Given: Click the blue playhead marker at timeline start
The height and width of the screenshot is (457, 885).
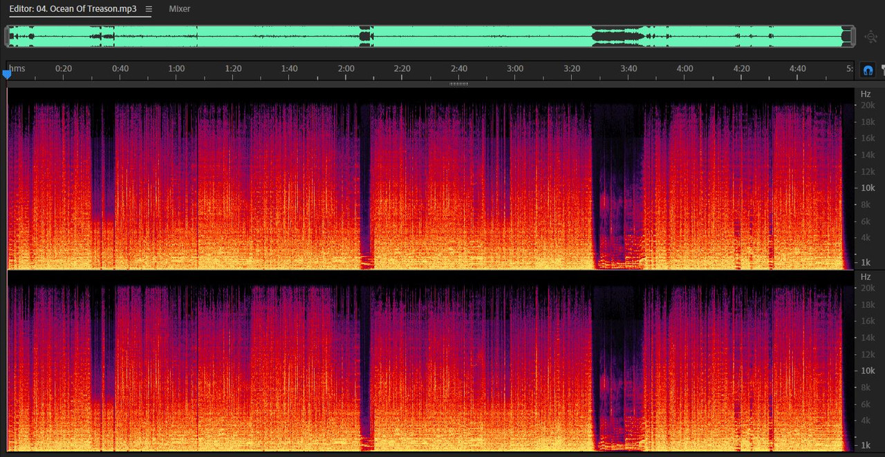Looking at the screenshot, I should [x=7, y=74].
